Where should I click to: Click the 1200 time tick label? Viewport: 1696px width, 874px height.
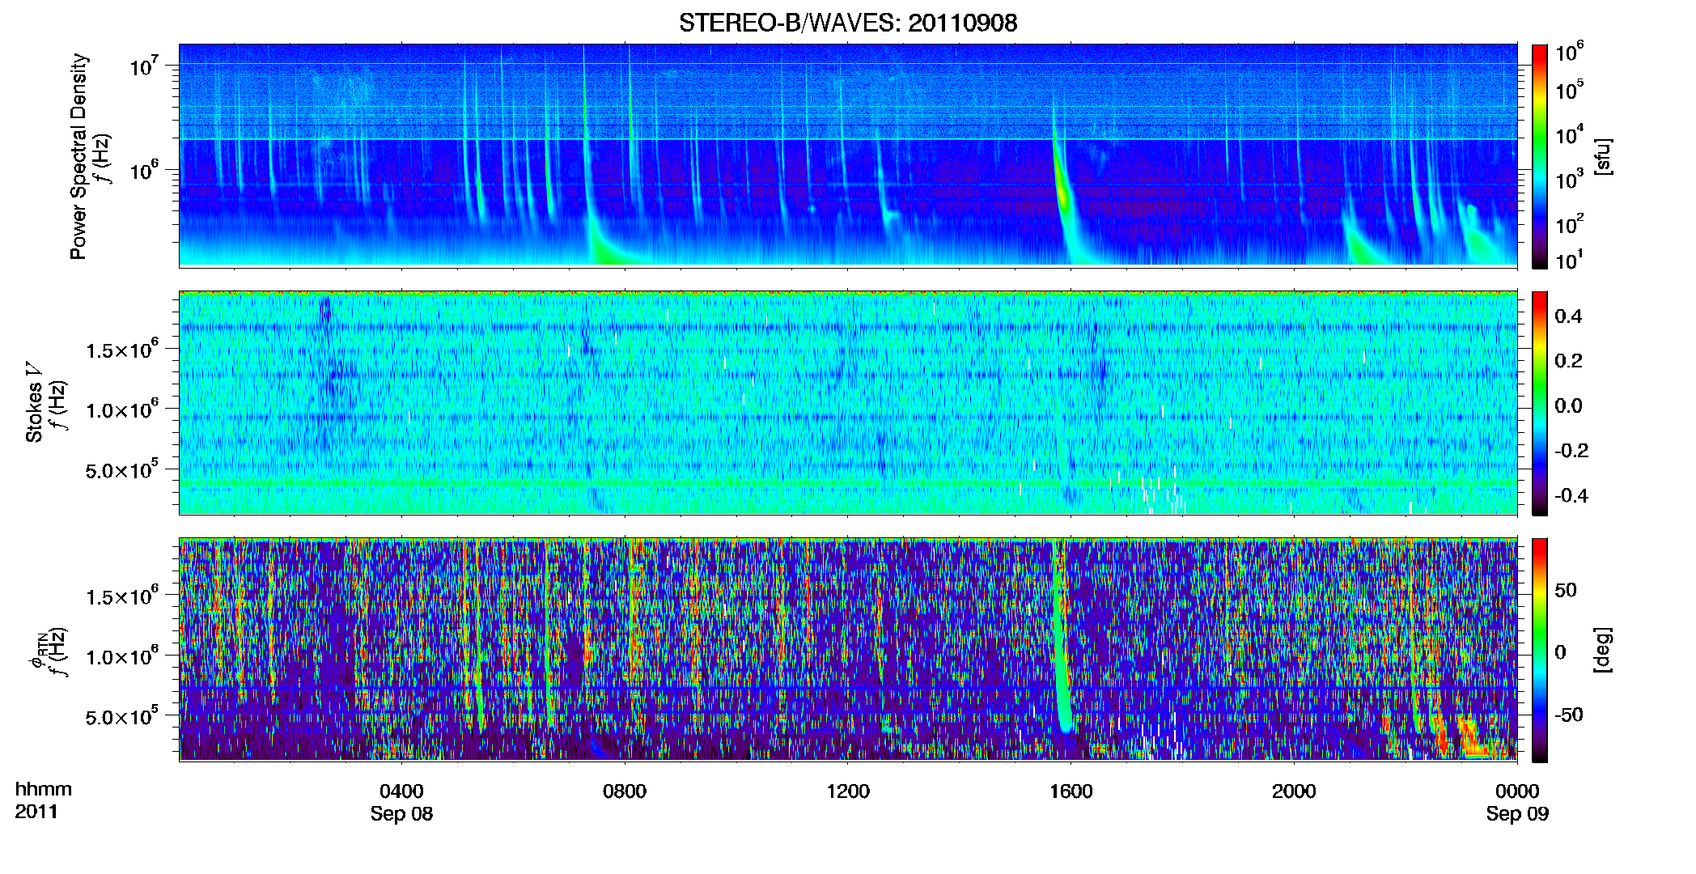pos(848,791)
